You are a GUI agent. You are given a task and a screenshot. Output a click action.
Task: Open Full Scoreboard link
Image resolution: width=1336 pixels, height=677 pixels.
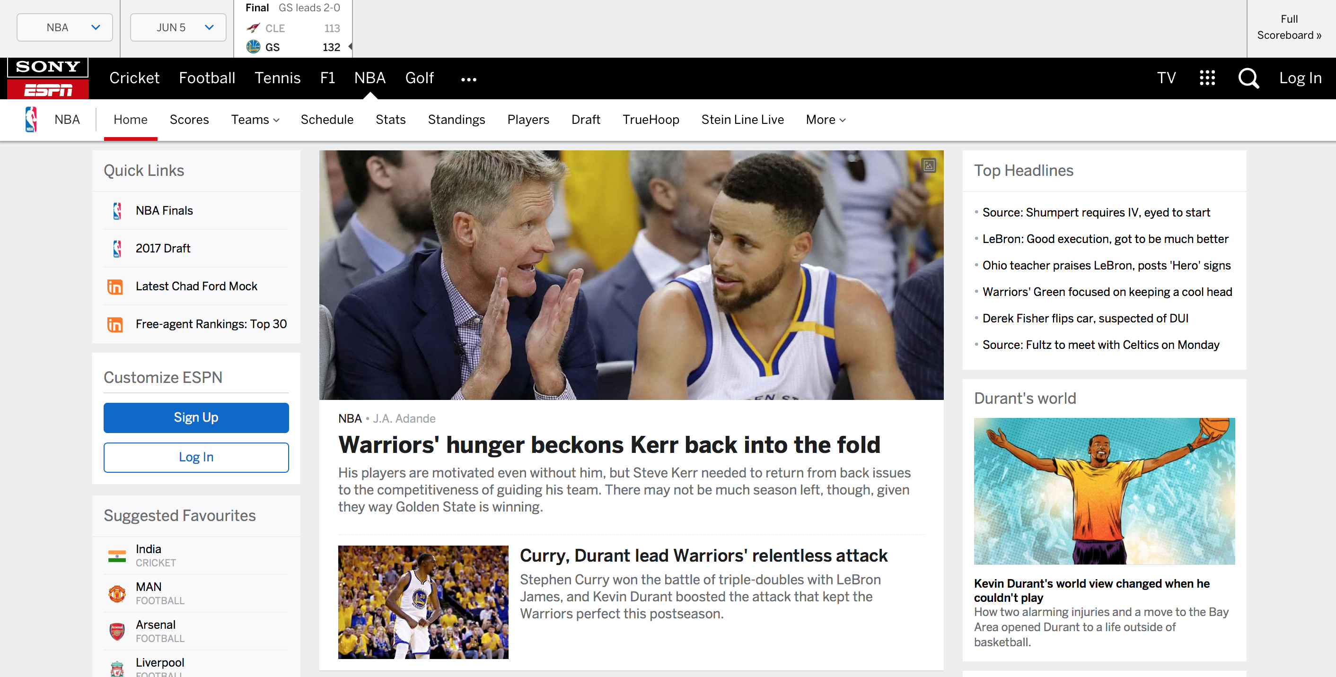click(1289, 27)
